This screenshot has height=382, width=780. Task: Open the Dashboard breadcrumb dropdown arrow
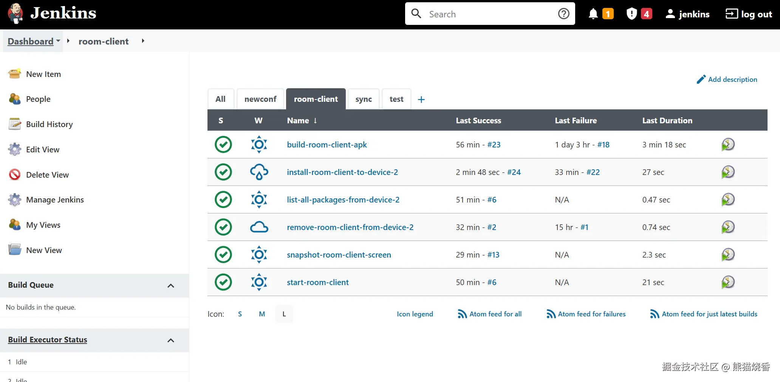coord(58,41)
